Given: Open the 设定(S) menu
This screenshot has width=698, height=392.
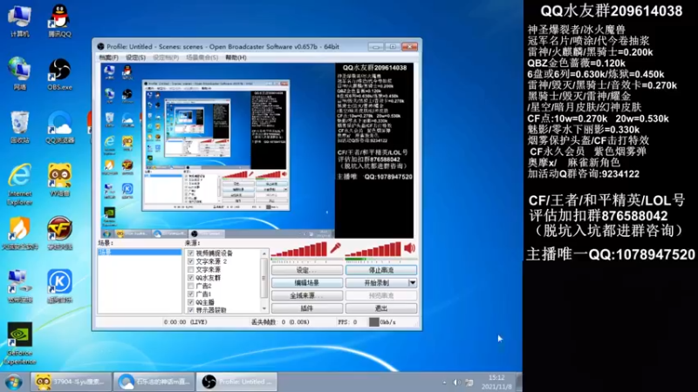Looking at the screenshot, I should [x=135, y=57].
